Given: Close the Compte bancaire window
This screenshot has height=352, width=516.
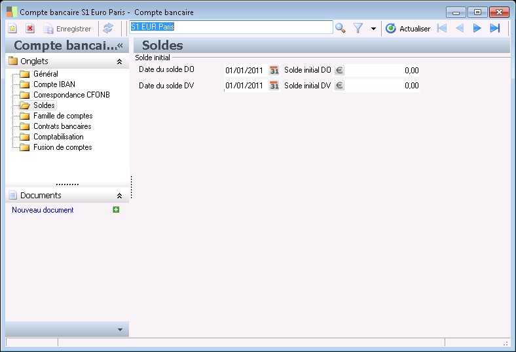Looking at the screenshot, I should pyautogui.click(x=499, y=12).
